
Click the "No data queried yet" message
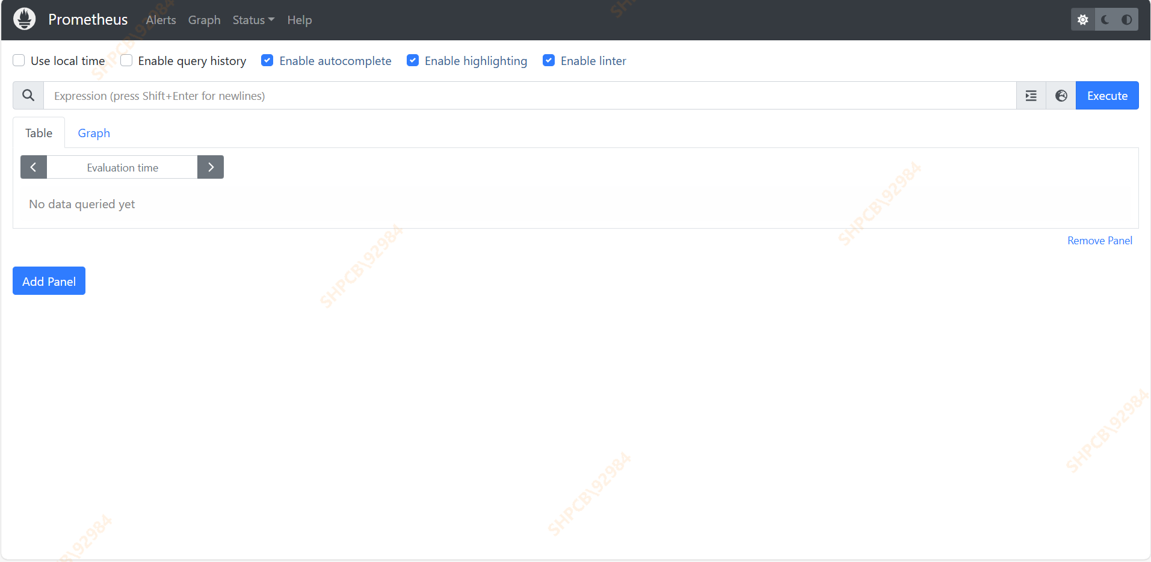[82, 204]
